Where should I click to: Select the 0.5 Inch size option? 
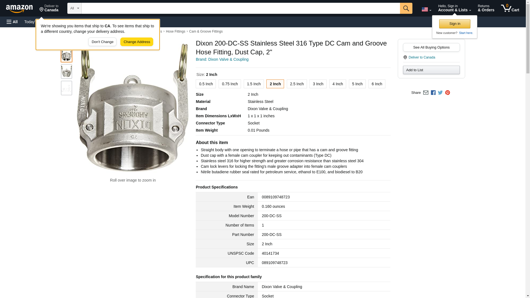(206, 84)
